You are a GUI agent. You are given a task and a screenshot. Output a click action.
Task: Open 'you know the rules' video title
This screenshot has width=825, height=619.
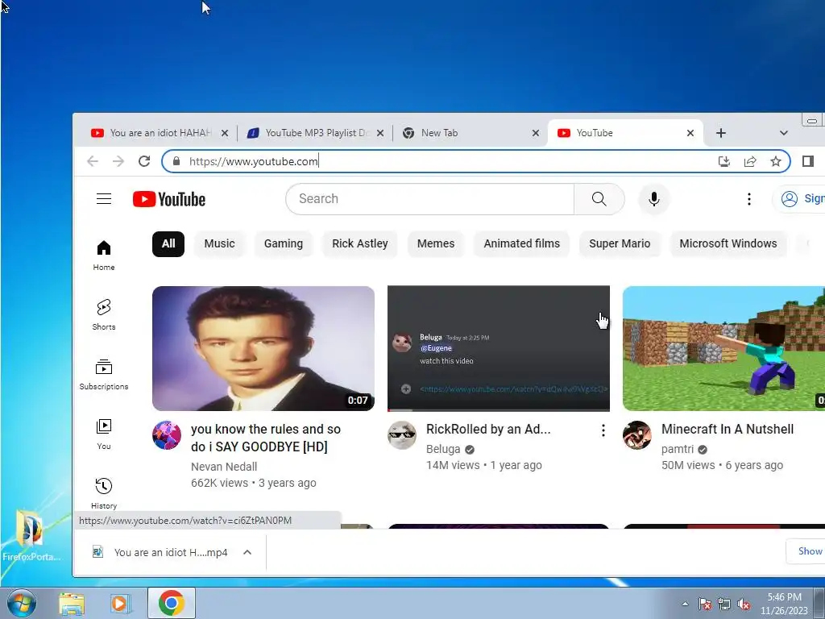point(266,438)
